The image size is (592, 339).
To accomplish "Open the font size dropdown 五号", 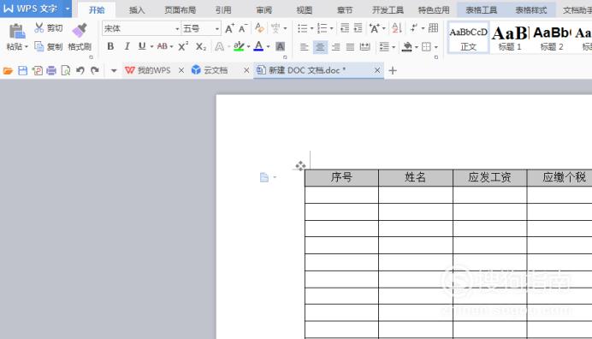I will pyautogui.click(x=217, y=29).
